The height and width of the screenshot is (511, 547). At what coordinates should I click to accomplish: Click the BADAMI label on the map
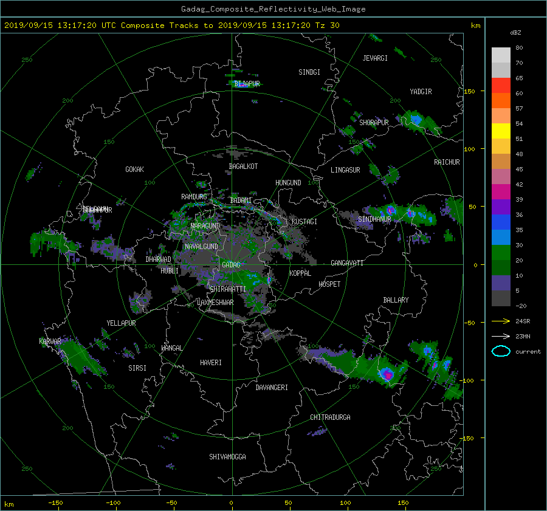tap(241, 201)
